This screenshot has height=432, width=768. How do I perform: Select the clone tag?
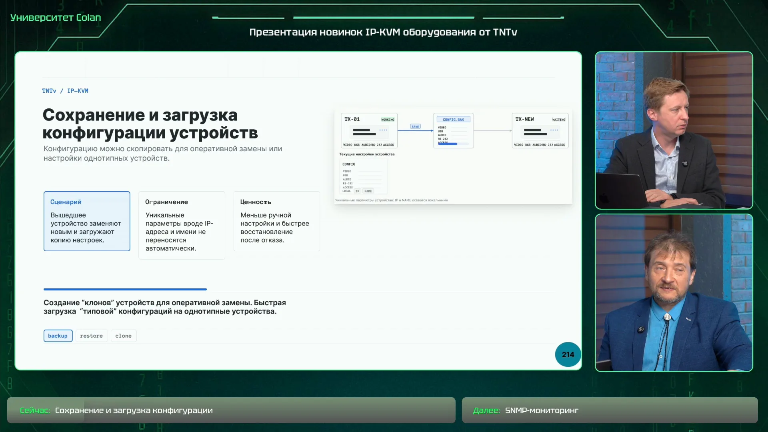(123, 336)
